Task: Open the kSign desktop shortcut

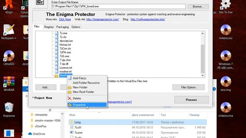Action: point(9,6)
